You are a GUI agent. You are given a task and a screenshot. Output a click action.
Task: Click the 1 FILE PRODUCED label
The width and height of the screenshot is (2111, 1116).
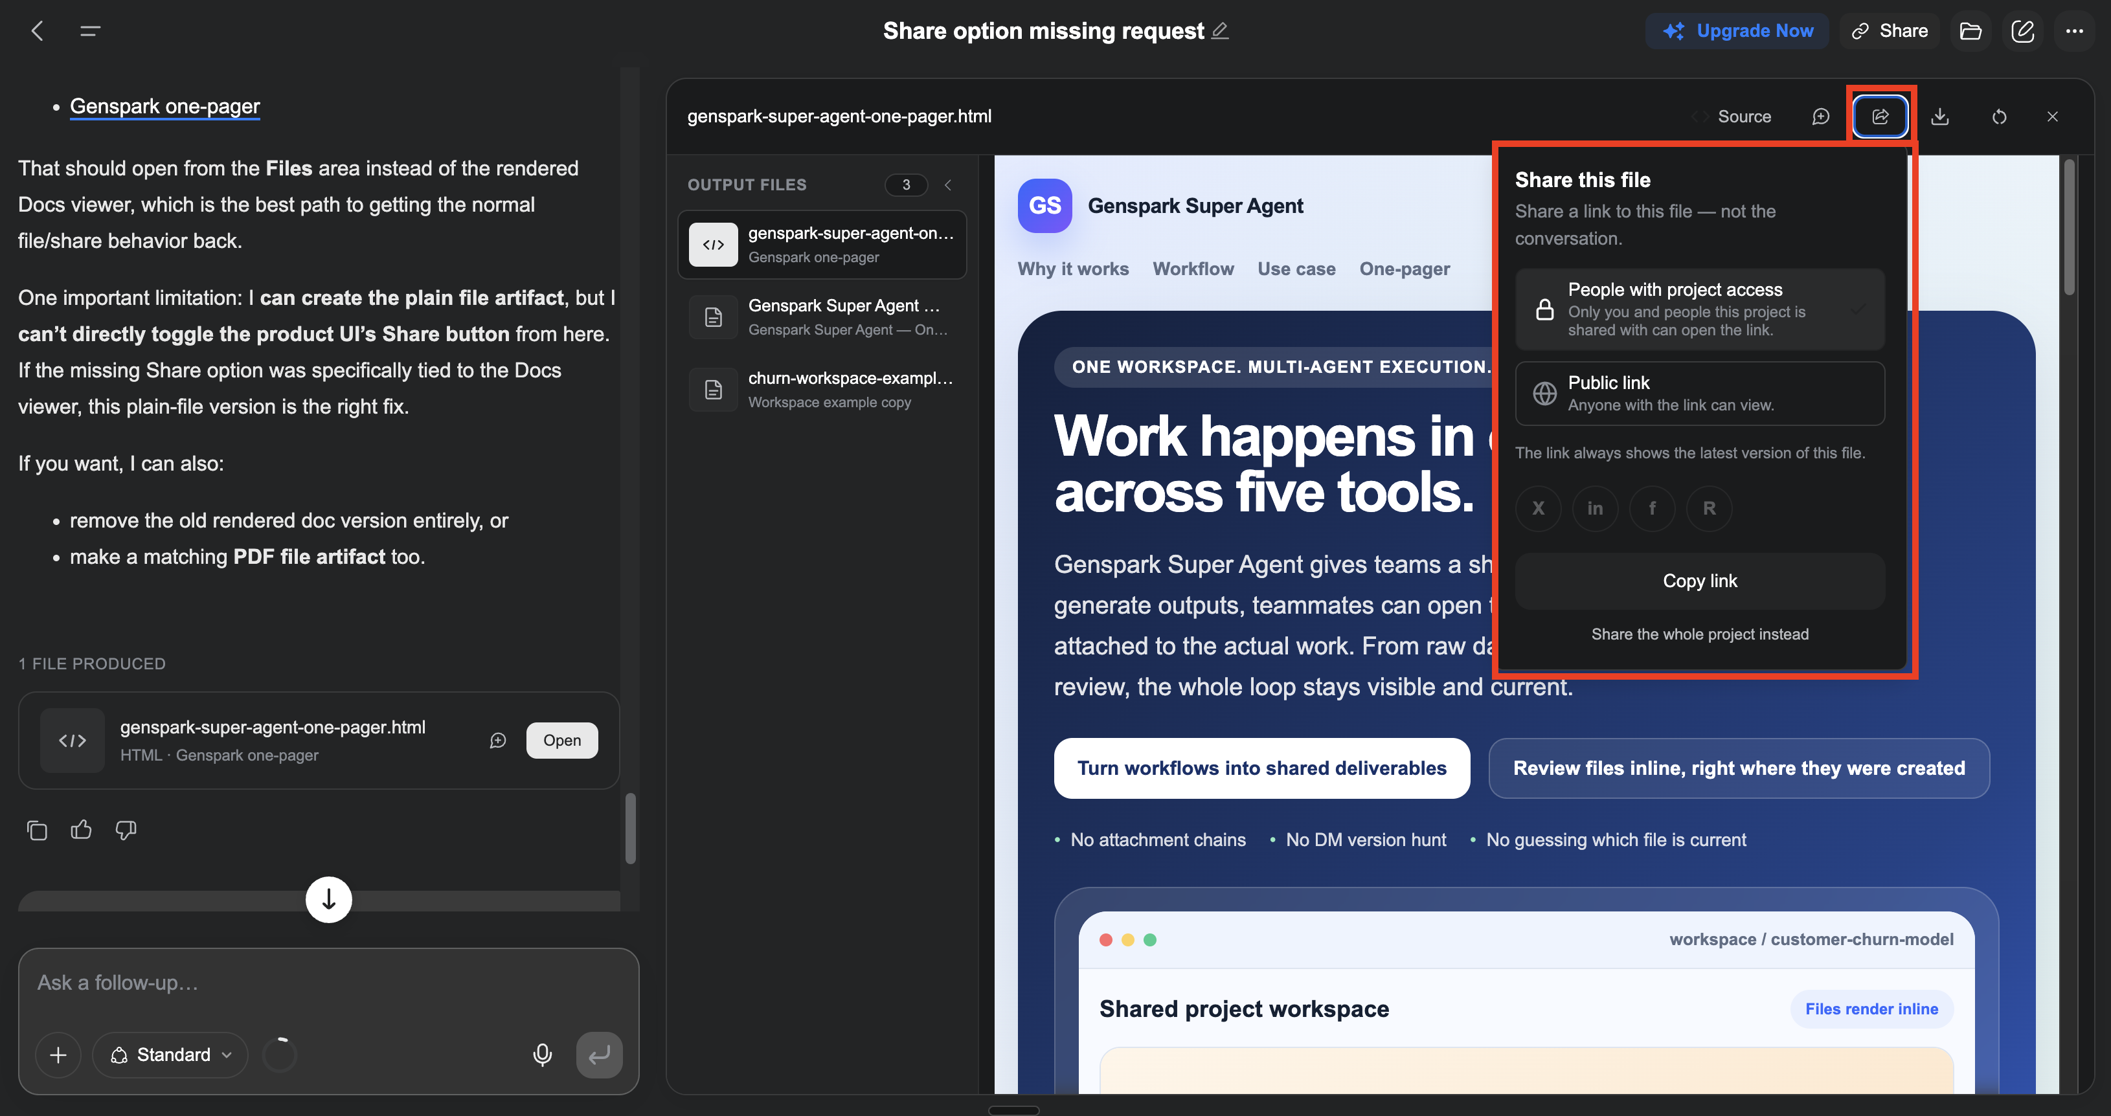click(92, 664)
